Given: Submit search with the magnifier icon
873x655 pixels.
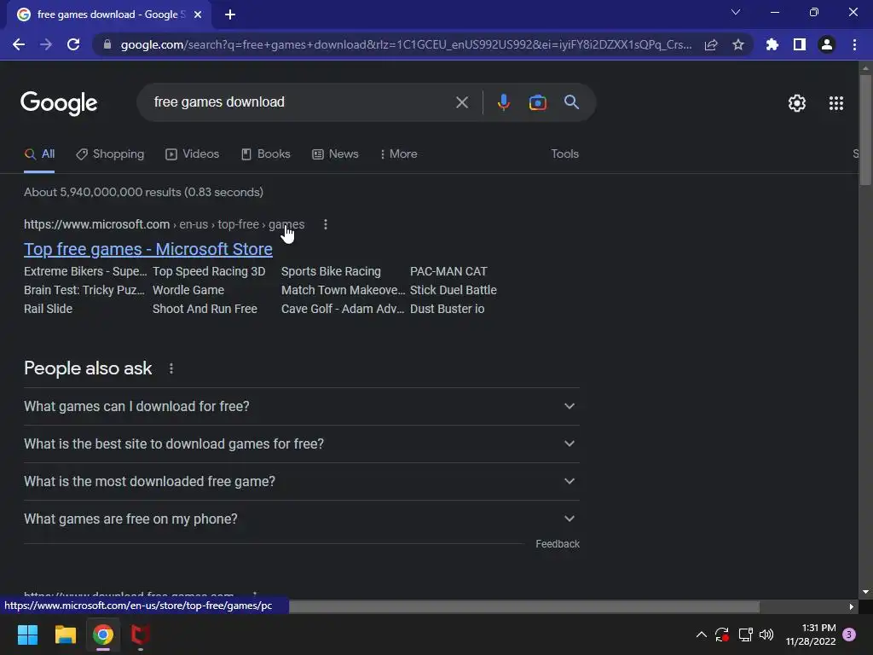Looking at the screenshot, I should point(571,102).
